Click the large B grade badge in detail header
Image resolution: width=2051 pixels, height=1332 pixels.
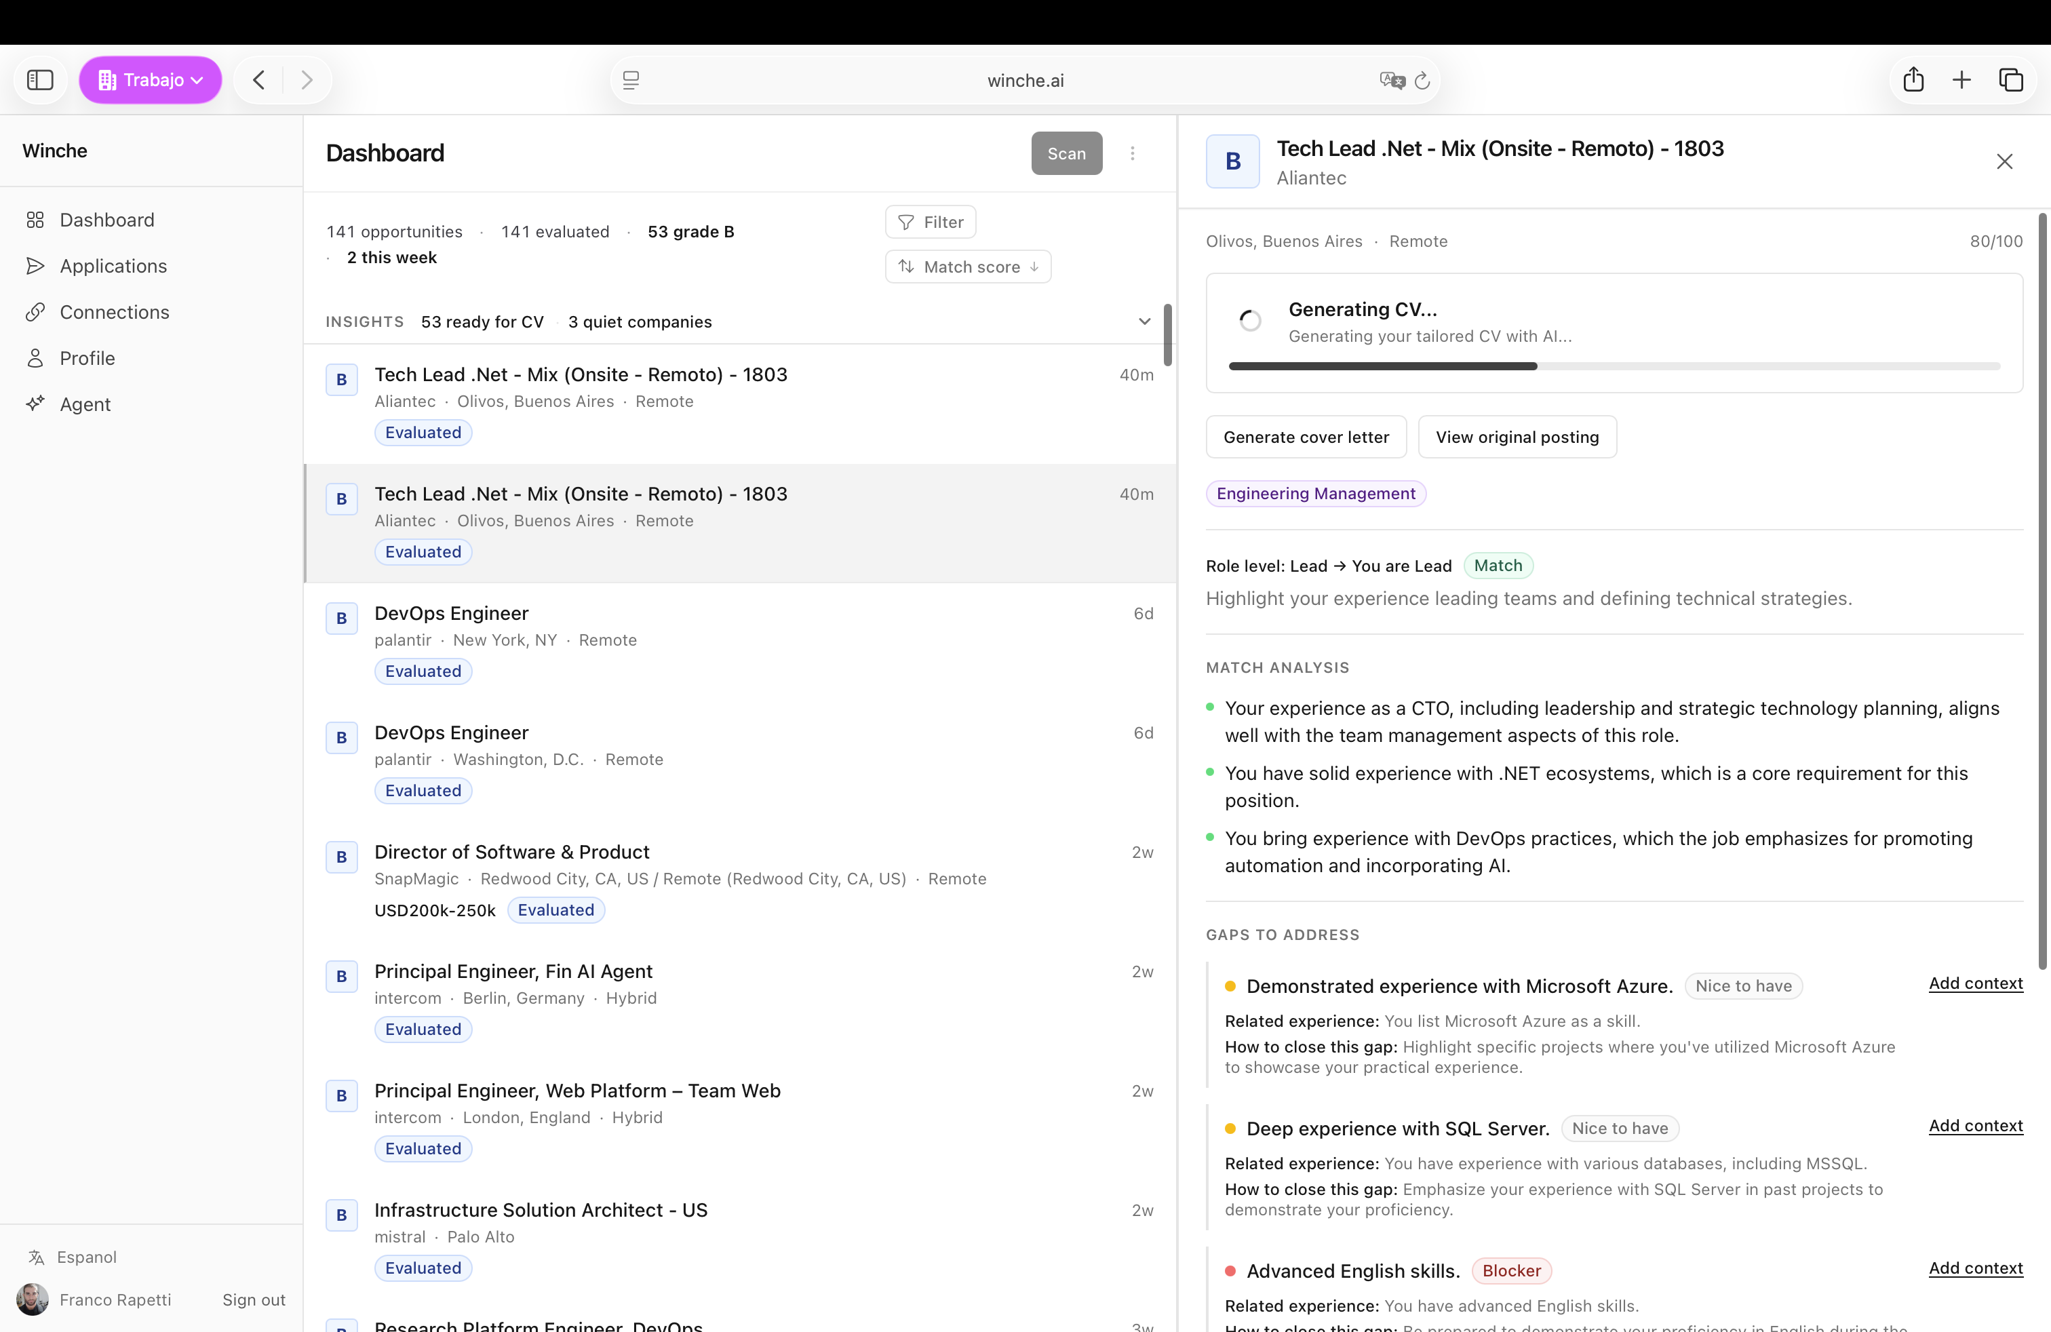[1232, 161]
